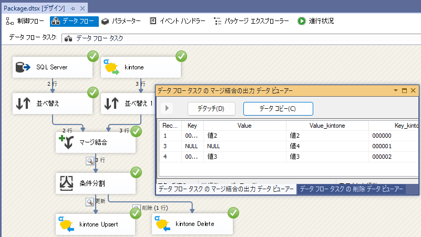
Task: Click the Value column header
Action: pos(244,126)
